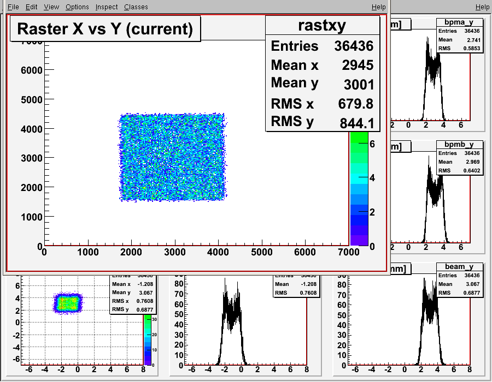Click the RMS x 679.8 value
Image resolution: width=492 pixels, height=382 pixels.
[355, 104]
